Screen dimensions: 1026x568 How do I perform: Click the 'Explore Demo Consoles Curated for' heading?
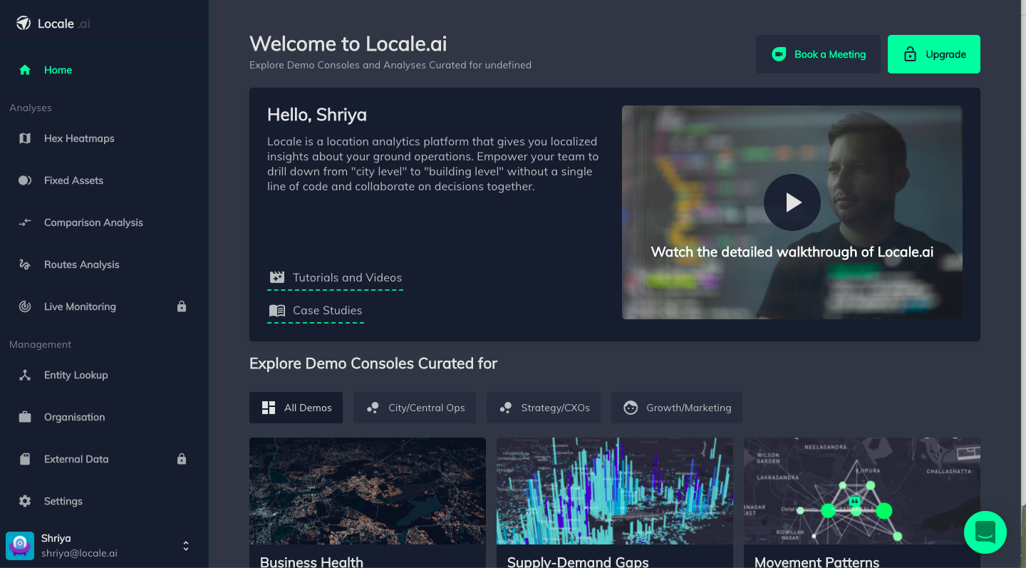click(x=373, y=363)
